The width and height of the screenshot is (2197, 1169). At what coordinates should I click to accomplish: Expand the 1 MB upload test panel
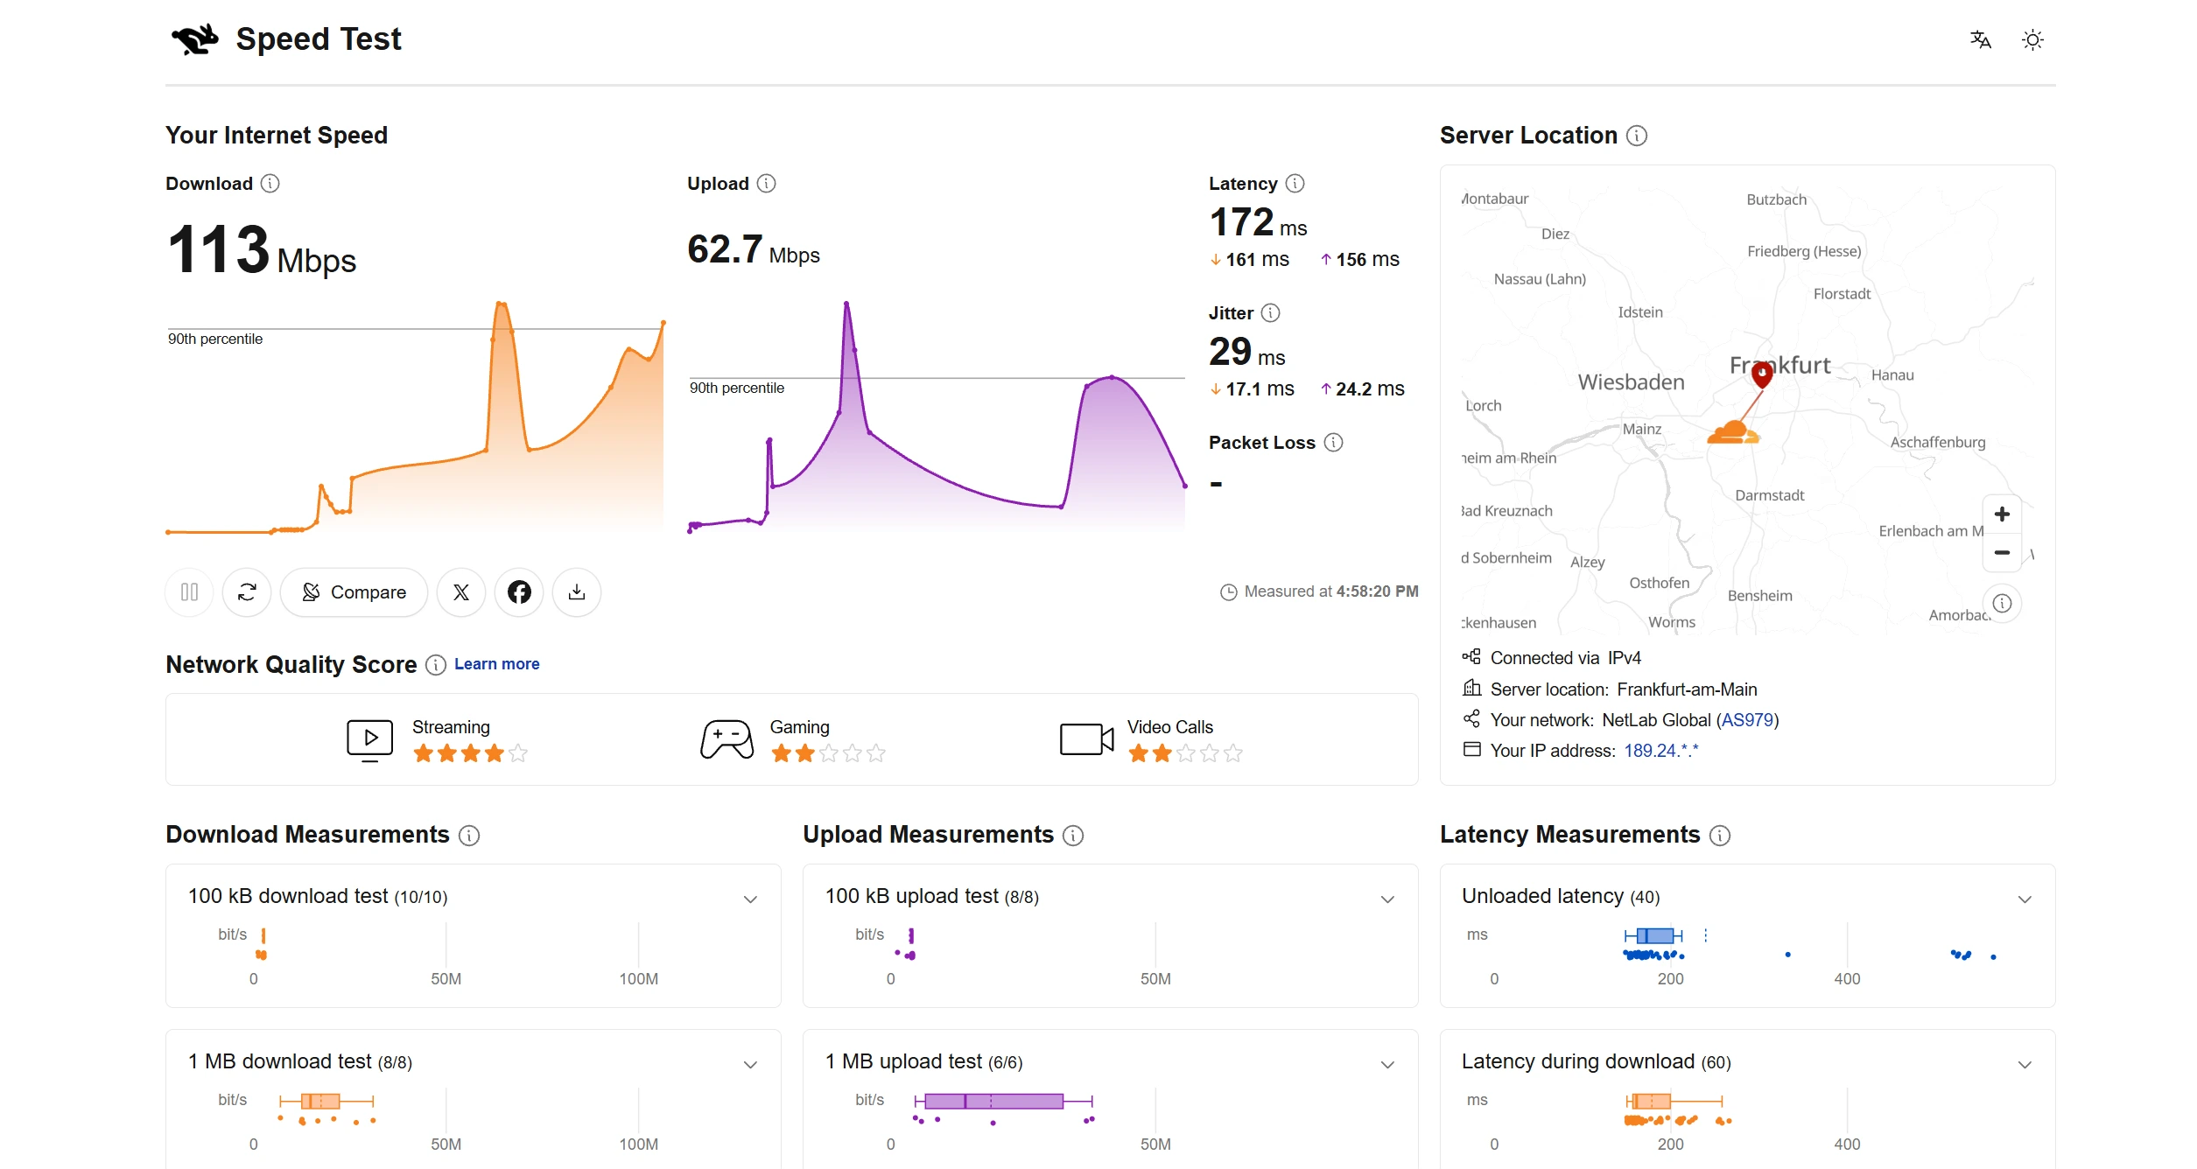(1387, 1065)
